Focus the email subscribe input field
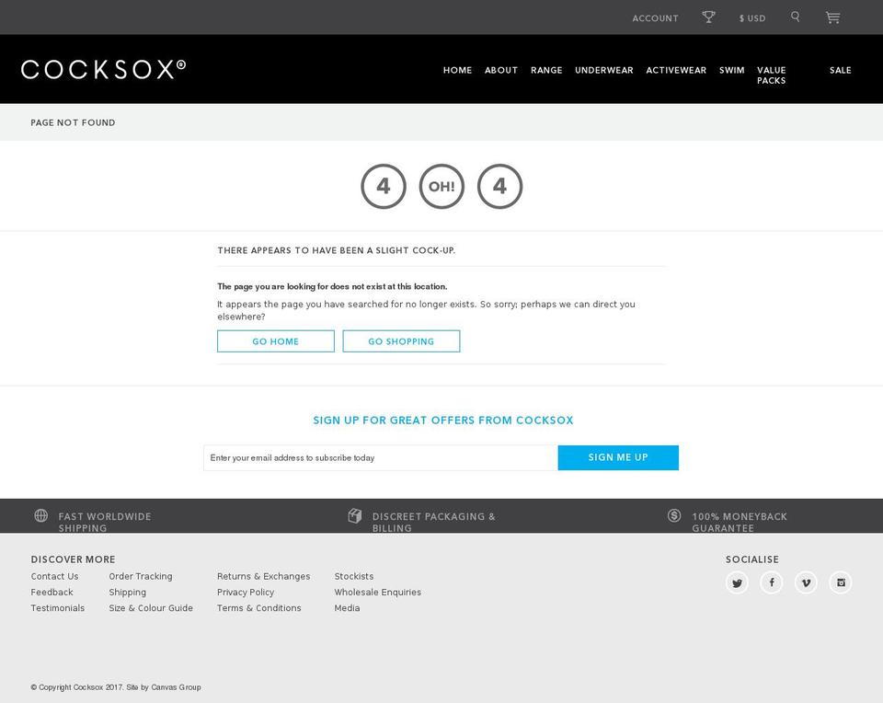 pyautogui.click(x=381, y=457)
